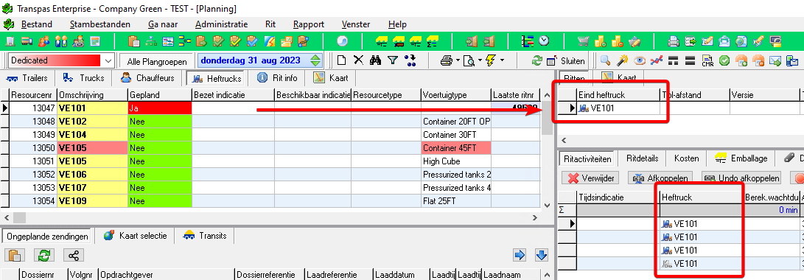
Task: Open the Rapport menu
Action: click(x=309, y=24)
